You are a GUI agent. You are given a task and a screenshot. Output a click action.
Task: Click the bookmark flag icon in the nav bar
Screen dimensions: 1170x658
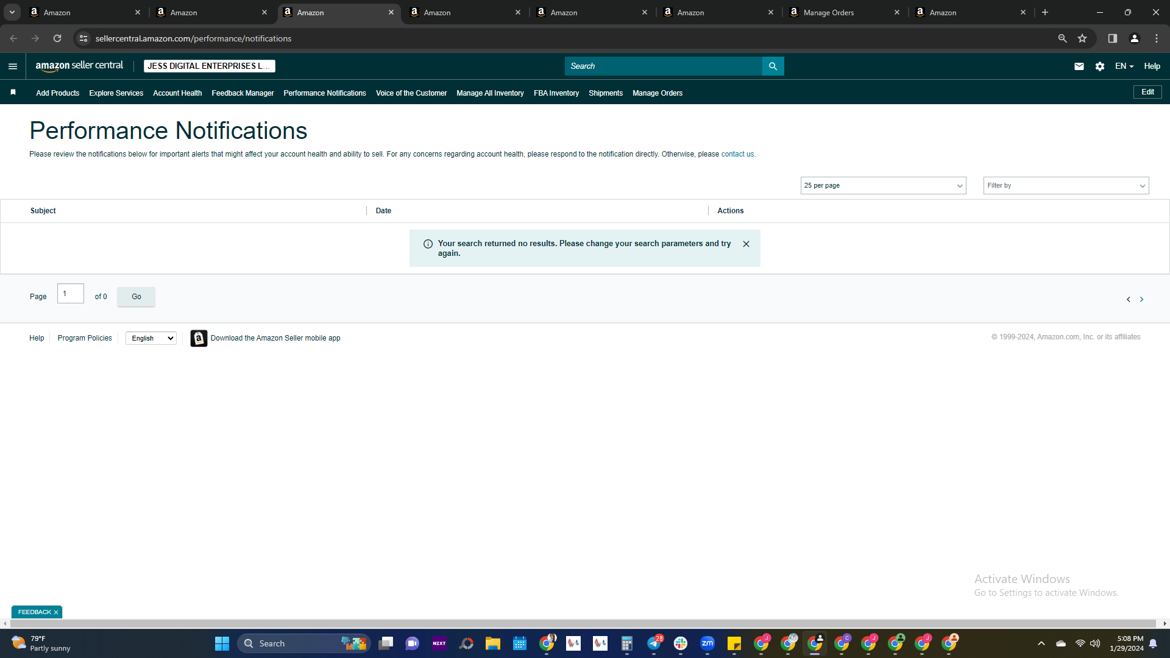(x=13, y=93)
